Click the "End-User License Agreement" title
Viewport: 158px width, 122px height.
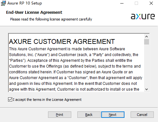click(34, 12)
